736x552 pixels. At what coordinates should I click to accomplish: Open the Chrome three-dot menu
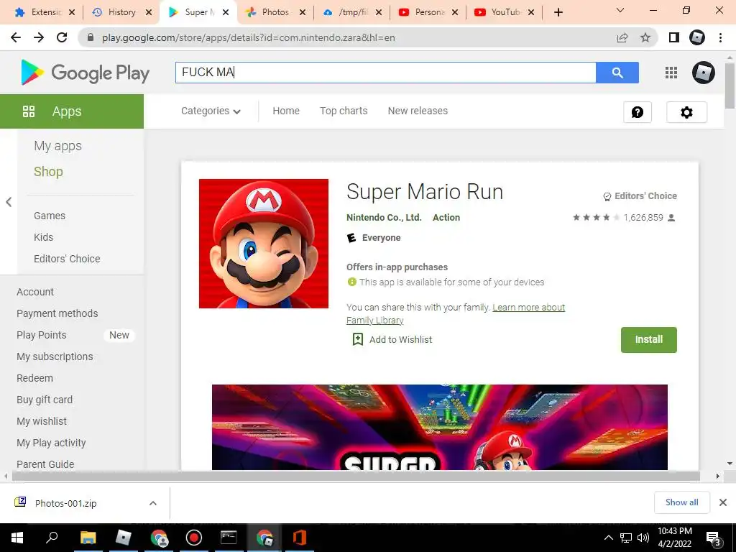point(720,37)
